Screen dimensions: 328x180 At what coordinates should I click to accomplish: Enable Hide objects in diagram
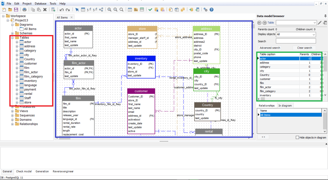point(297,137)
